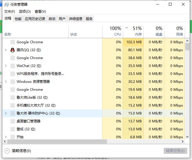The image size is (192, 160).
Task: Switch to the 应用历史记录 tab
Action: pos(35,19)
